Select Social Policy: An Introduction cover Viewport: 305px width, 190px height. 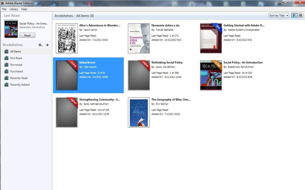pyautogui.click(x=211, y=75)
